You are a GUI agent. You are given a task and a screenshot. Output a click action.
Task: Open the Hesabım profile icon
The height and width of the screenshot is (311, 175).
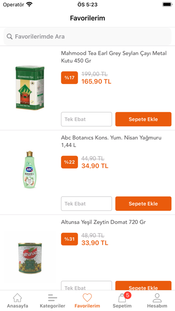[157, 298]
